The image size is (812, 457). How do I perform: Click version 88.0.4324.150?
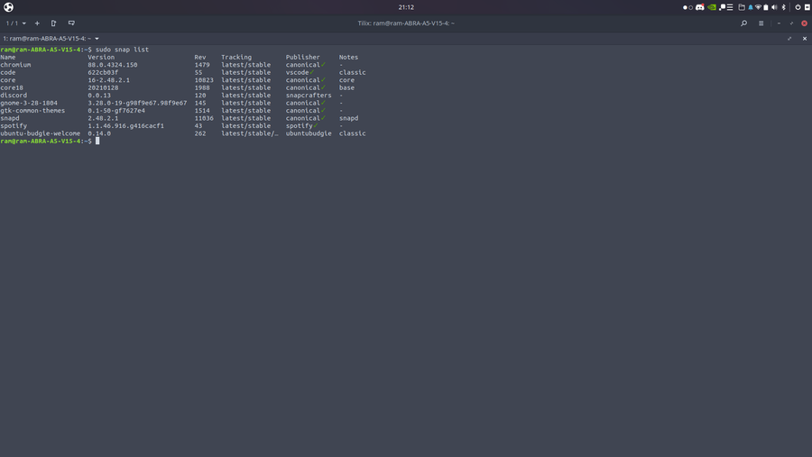click(x=113, y=65)
